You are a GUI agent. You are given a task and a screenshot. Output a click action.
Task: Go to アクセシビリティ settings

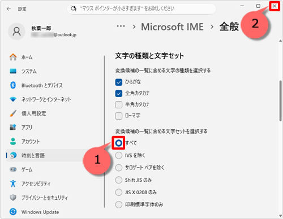pyautogui.click(x=36, y=183)
